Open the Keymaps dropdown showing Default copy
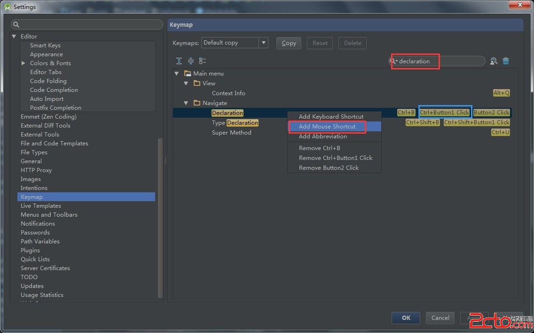 click(264, 43)
